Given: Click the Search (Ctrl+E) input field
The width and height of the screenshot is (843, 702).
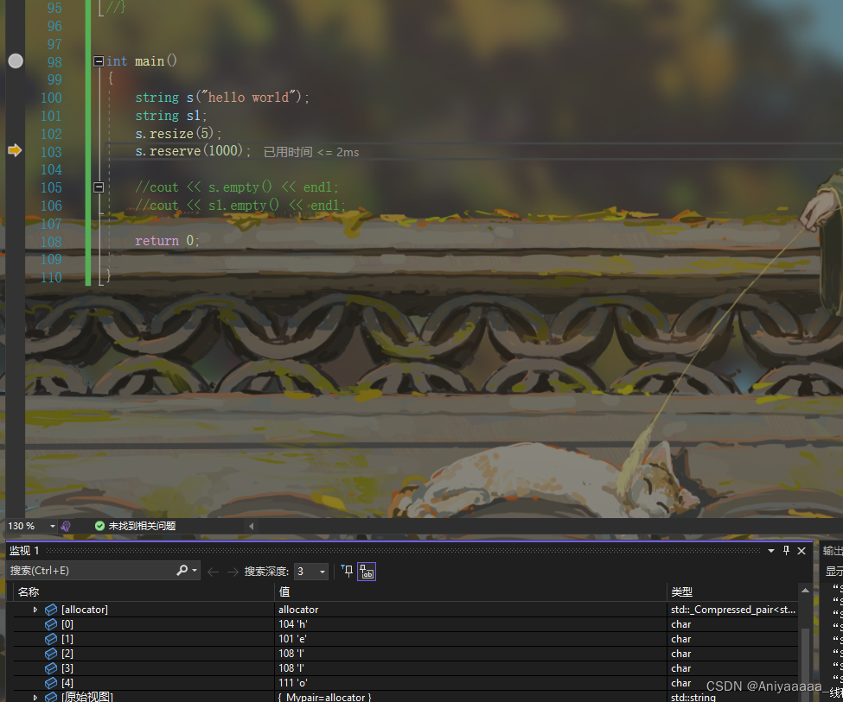Looking at the screenshot, I should (92, 571).
